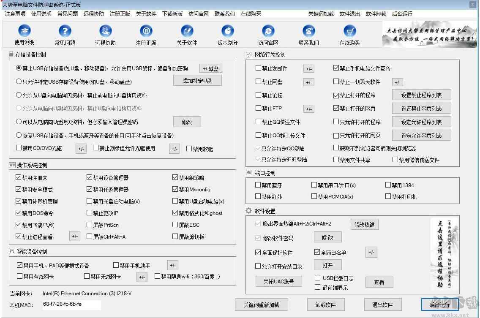Visit the official site via 访问官网 icon
Viewport: 480px width, 318px height.
coord(268,35)
